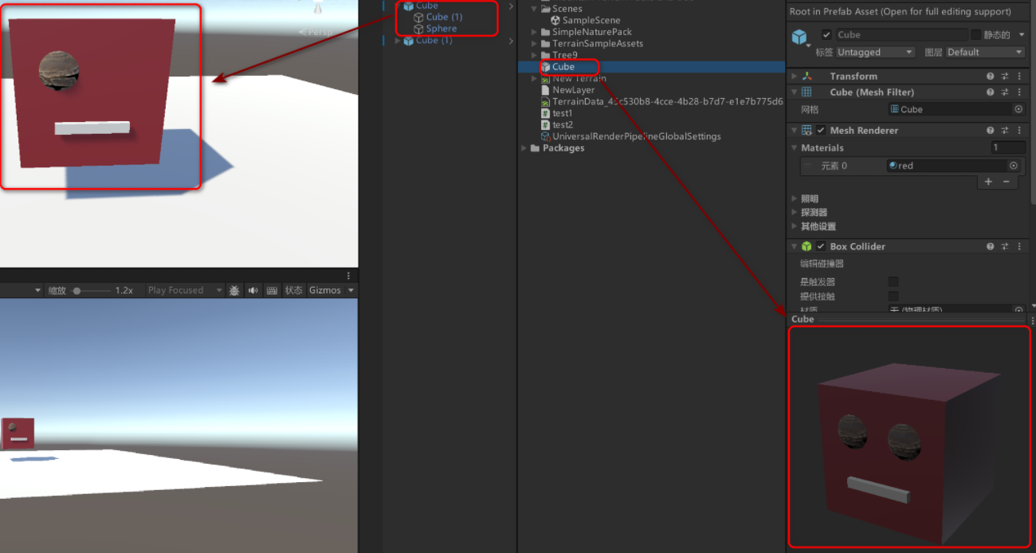Expand the Packages folder
The height and width of the screenshot is (553, 1036).
[524, 148]
